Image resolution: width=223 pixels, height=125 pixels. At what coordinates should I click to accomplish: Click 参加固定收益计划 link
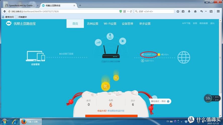point(116,111)
